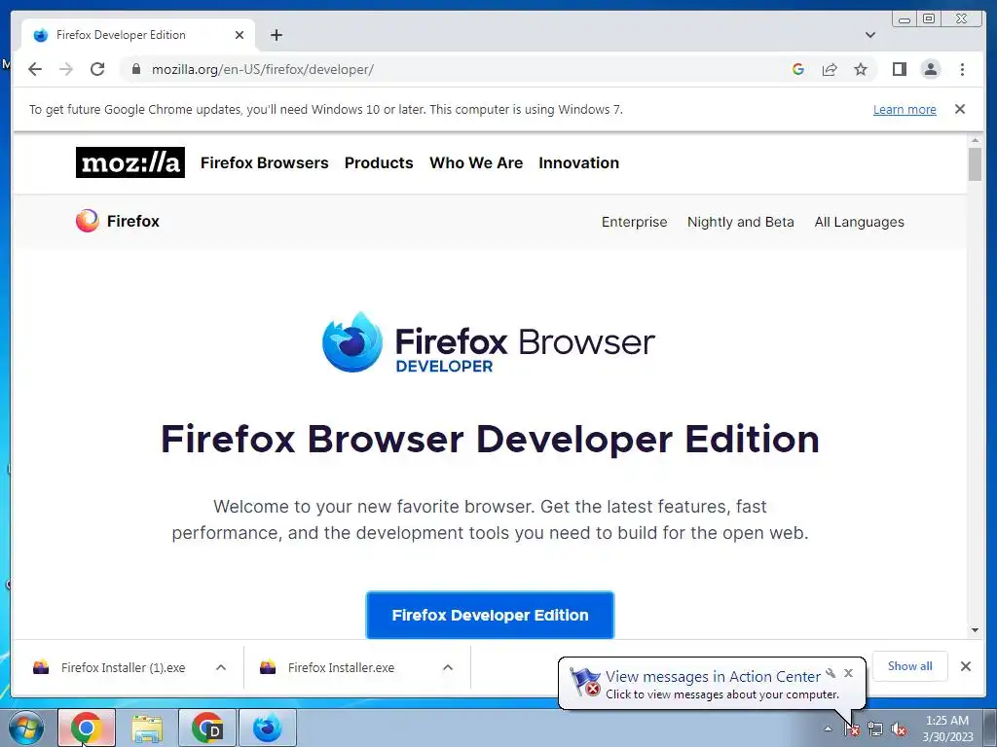Open Innovation menu

(x=578, y=162)
